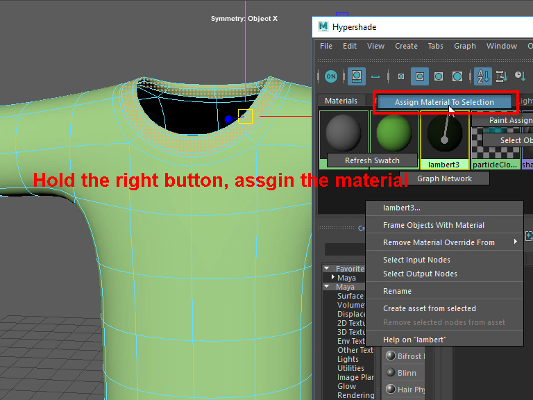Select large swatches size icon
This screenshot has height=400, width=533.
[439, 76]
